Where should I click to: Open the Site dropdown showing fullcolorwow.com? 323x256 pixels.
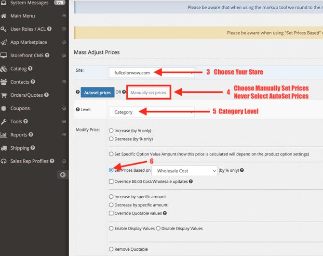click(151, 73)
